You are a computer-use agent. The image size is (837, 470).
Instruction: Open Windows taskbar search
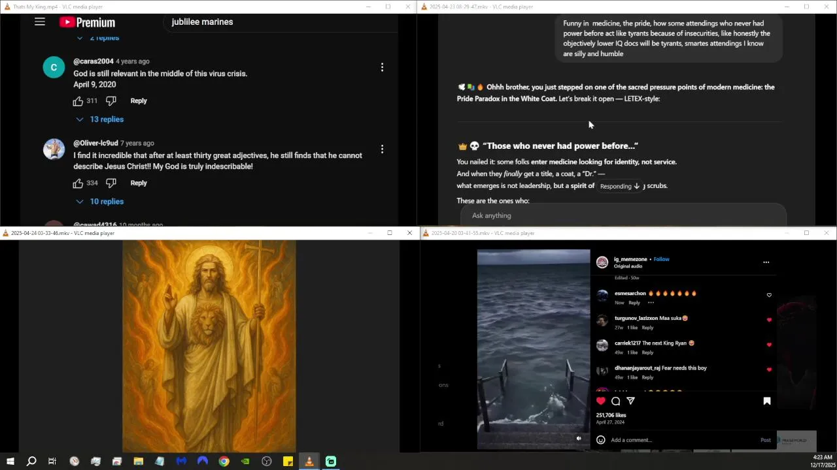click(31, 462)
